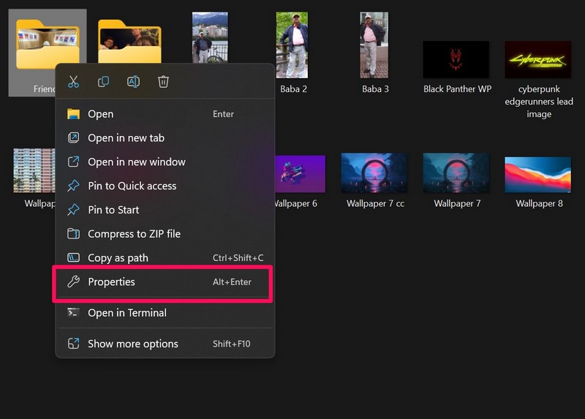Click the Delete trash bin icon
Viewport: 585px width, 419px height.
(163, 82)
